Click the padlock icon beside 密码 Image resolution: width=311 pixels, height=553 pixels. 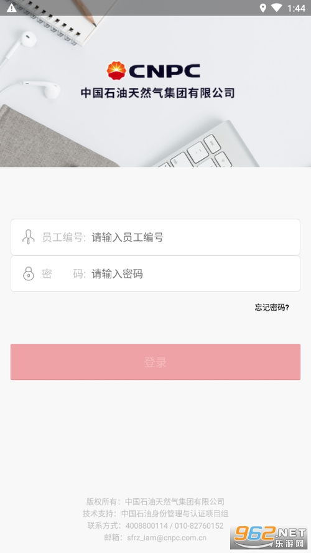[28, 273]
